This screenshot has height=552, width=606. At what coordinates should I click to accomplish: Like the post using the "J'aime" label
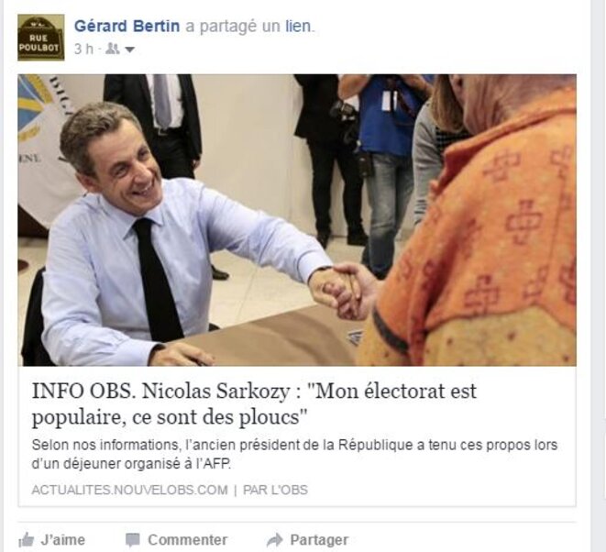(62, 540)
